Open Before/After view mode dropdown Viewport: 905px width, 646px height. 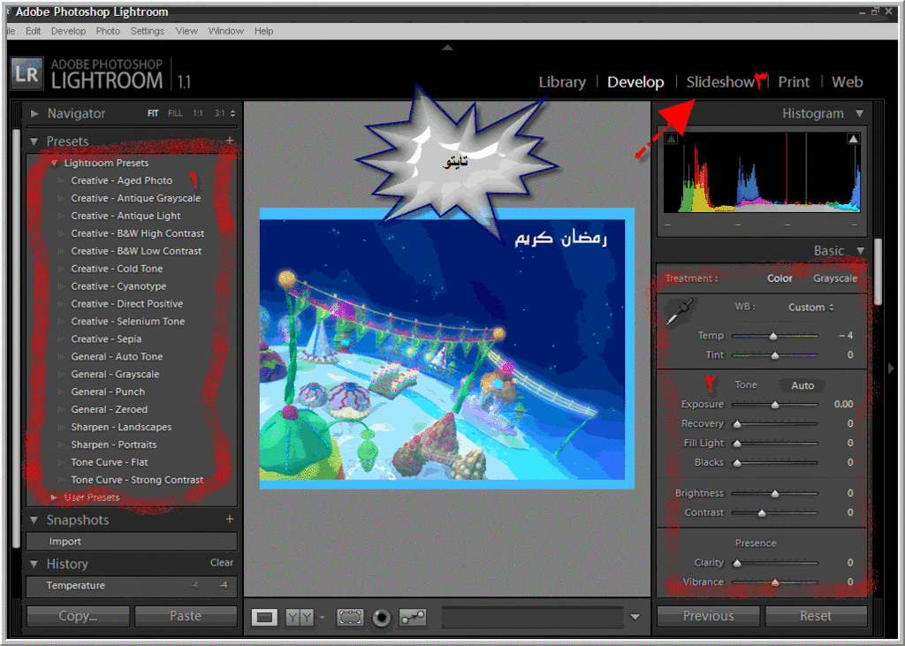click(x=322, y=617)
